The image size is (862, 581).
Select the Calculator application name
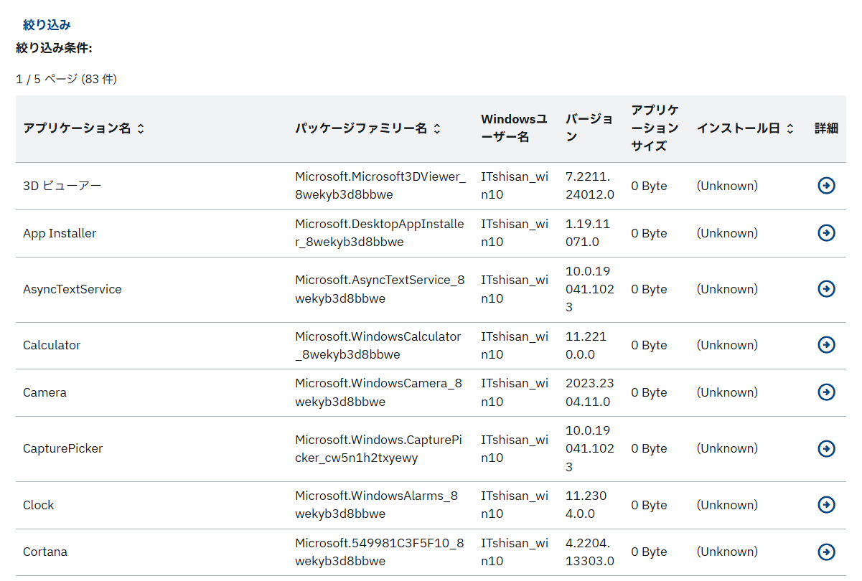(52, 345)
